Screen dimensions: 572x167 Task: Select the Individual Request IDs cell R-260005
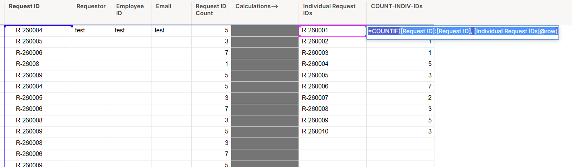coord(333,76)
